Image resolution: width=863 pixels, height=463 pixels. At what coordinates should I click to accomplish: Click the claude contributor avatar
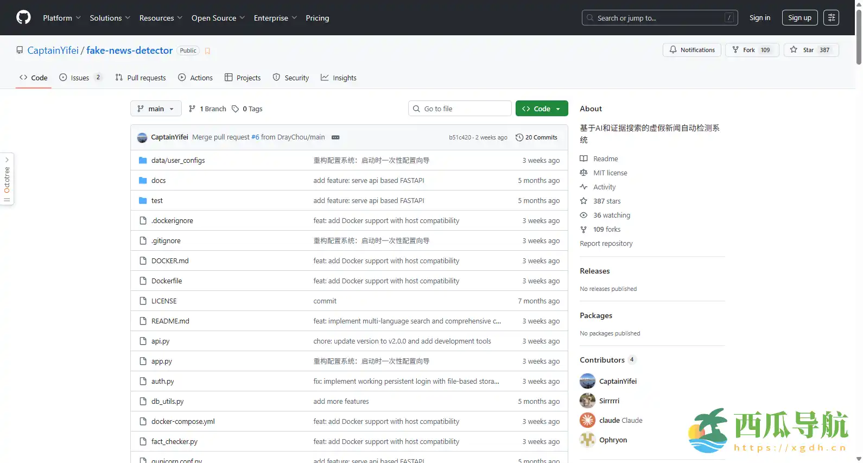point(587,420)
